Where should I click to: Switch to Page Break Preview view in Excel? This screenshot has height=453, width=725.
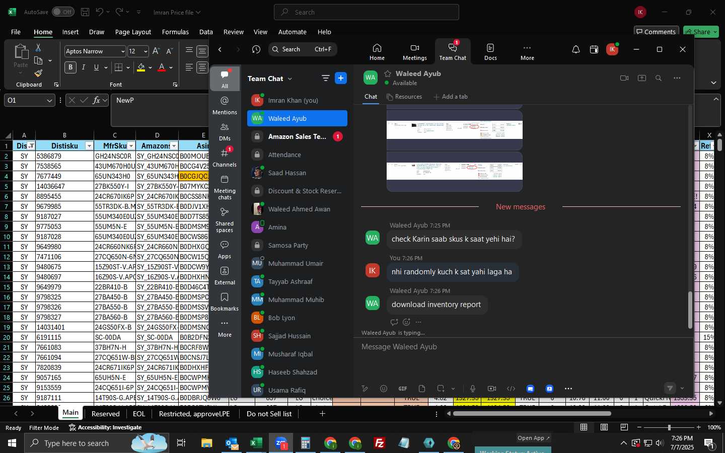[624, 427]
